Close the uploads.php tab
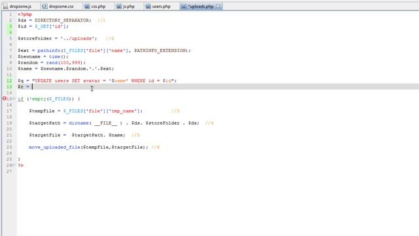This screenshot has height=236, width=419. pos(218,6)
